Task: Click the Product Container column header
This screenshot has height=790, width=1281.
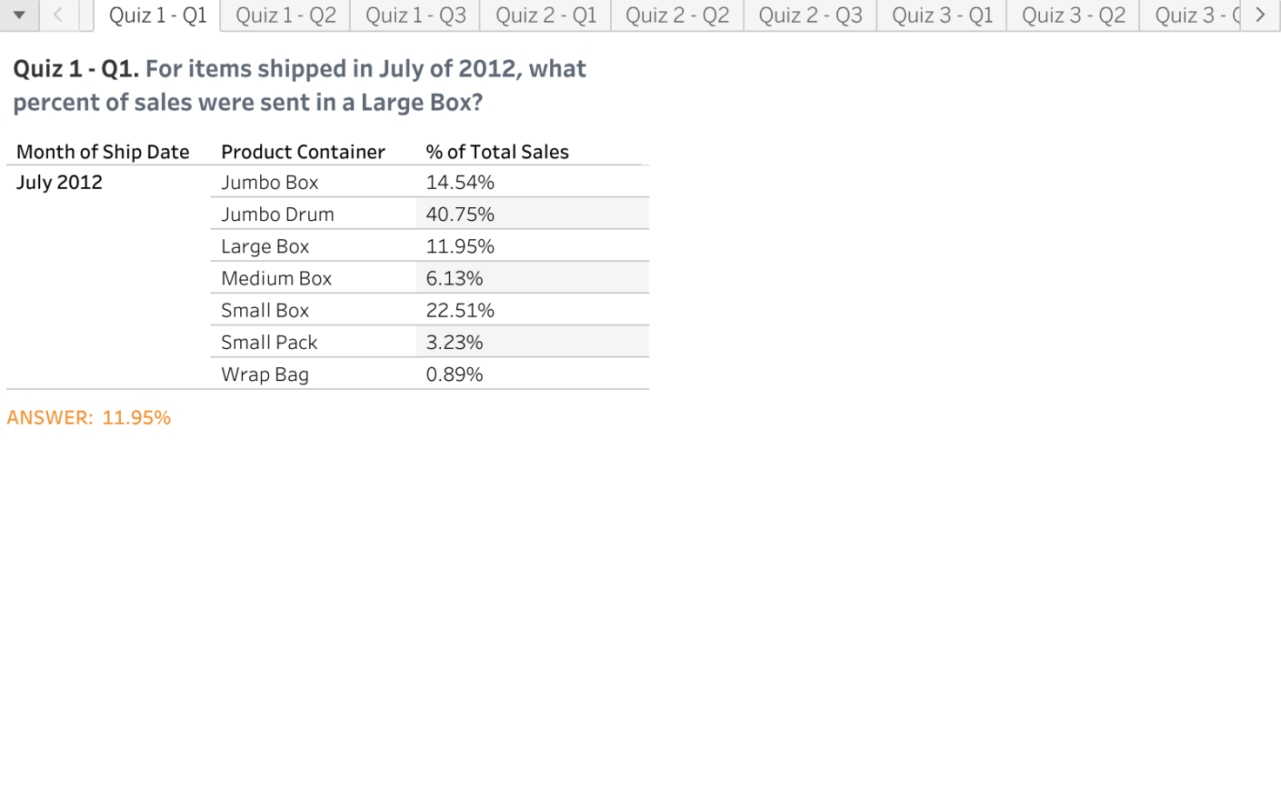Action: click(x=303, y=151)
